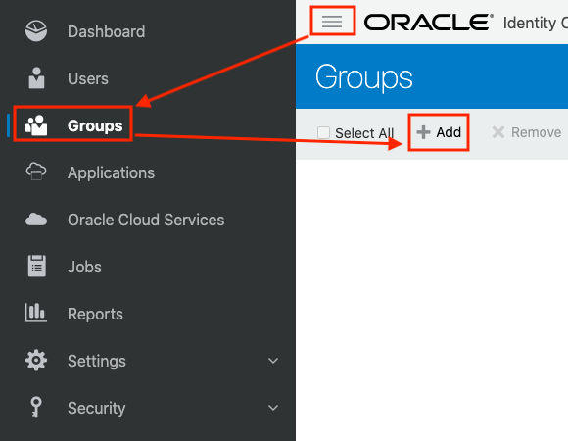Open the Reports menu label
This screenshot has height=441, width=568.
95,314
